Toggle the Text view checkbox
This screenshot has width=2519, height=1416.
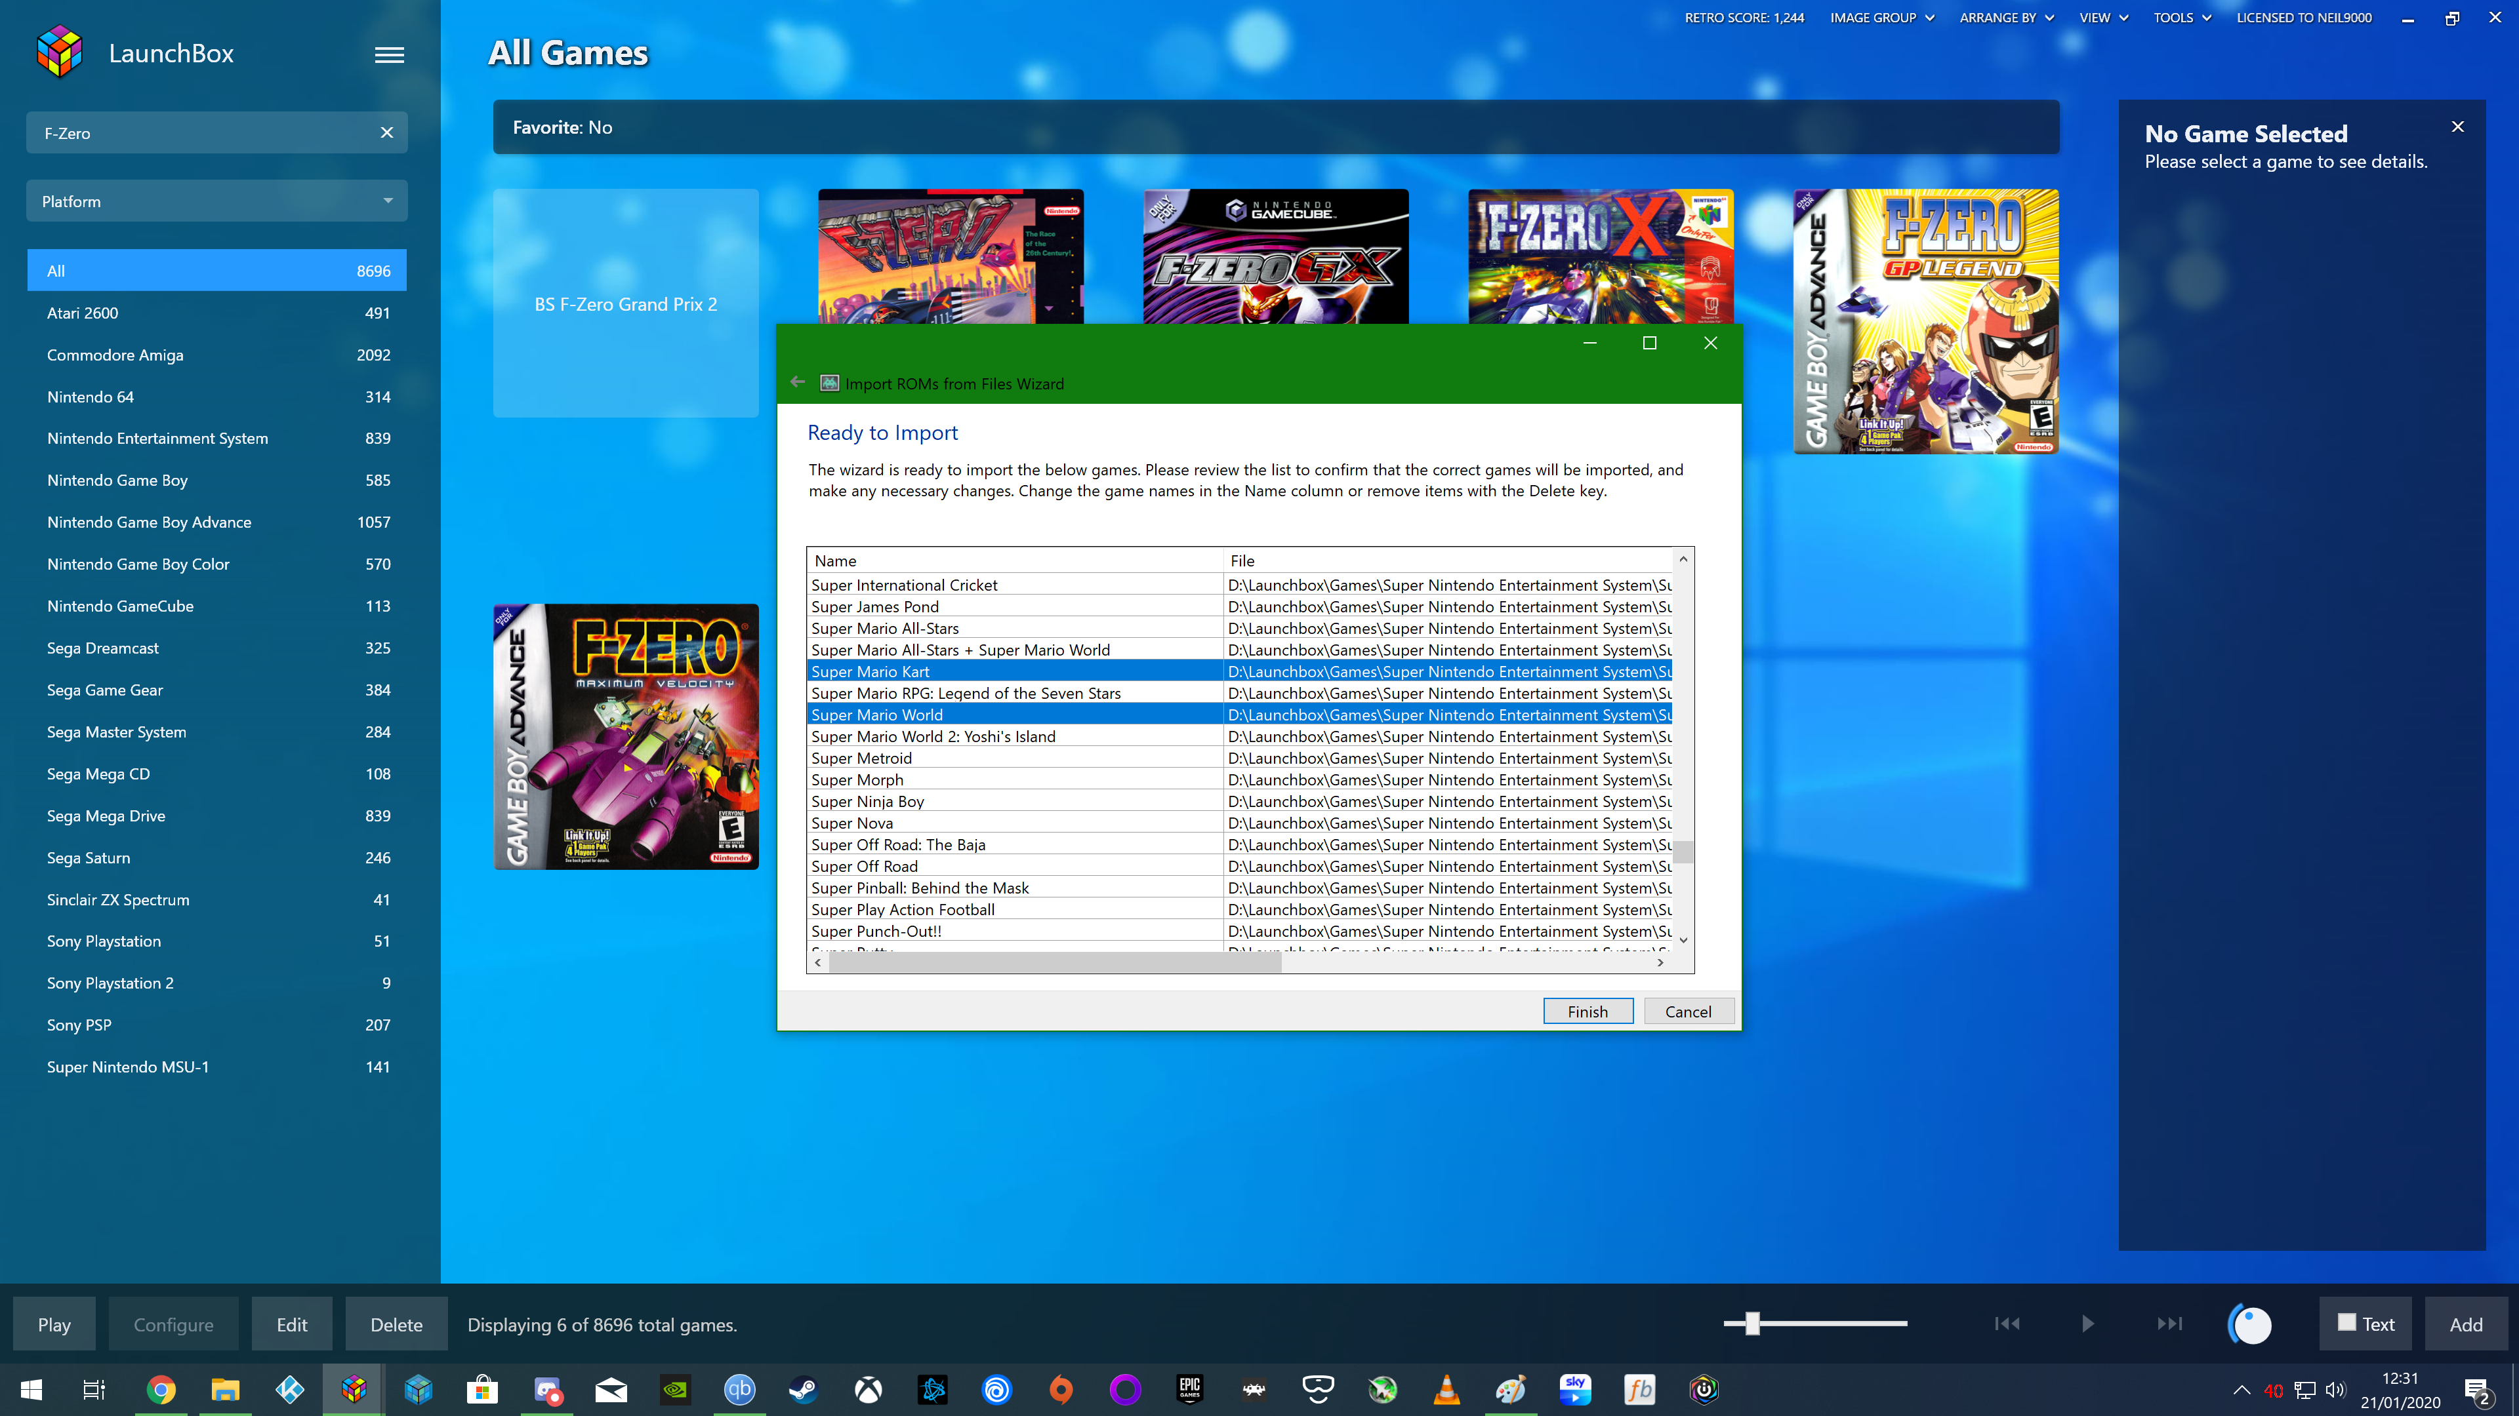coord(2346,1322)
